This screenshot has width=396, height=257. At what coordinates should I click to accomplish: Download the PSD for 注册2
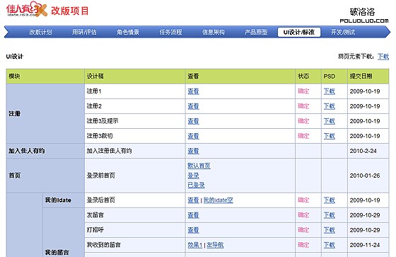click(x=330, y=106)
